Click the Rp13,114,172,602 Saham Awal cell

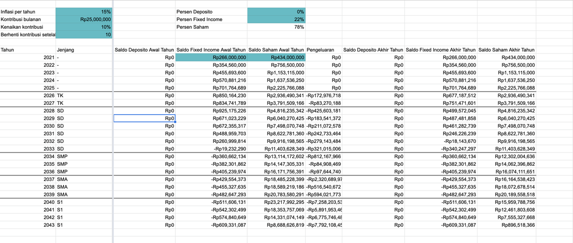276,156
